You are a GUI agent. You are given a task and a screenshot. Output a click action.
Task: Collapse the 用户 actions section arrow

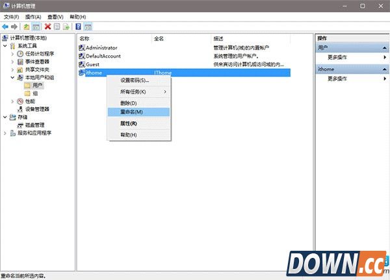[x=385, y=47]
